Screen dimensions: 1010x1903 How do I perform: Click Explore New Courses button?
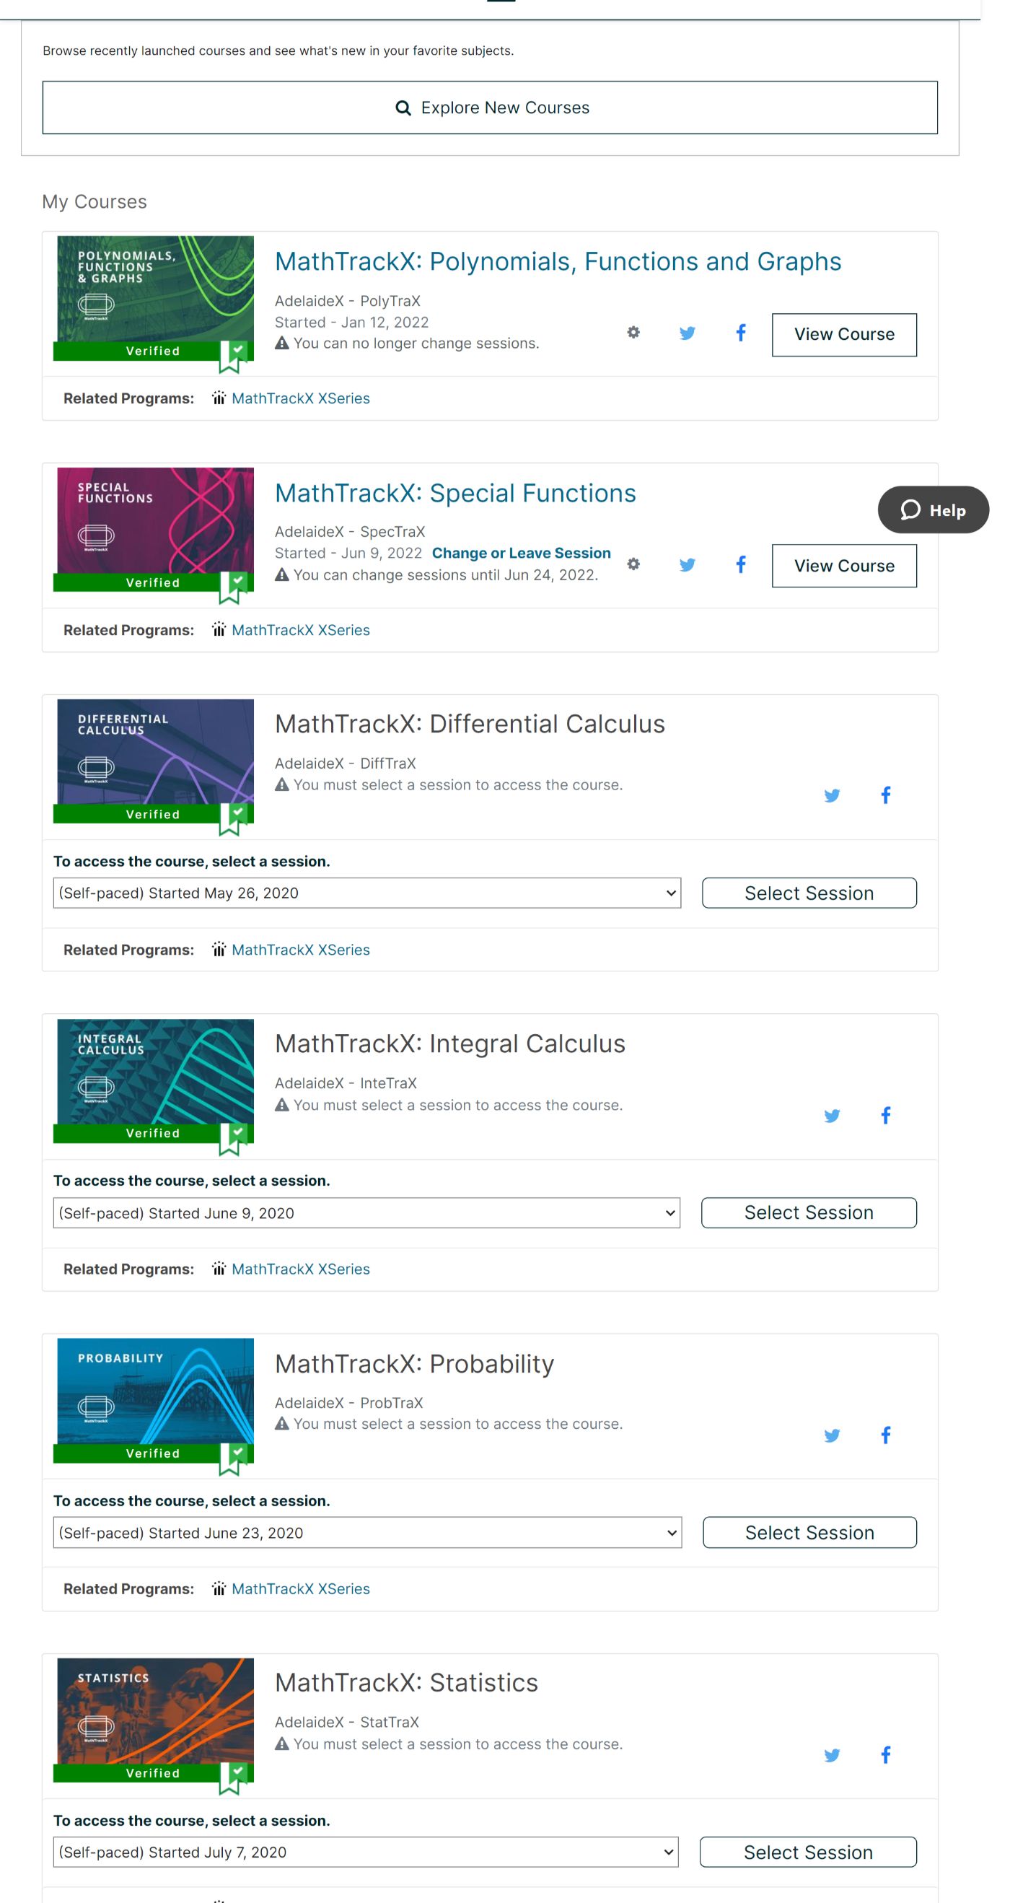click(490, 108)
